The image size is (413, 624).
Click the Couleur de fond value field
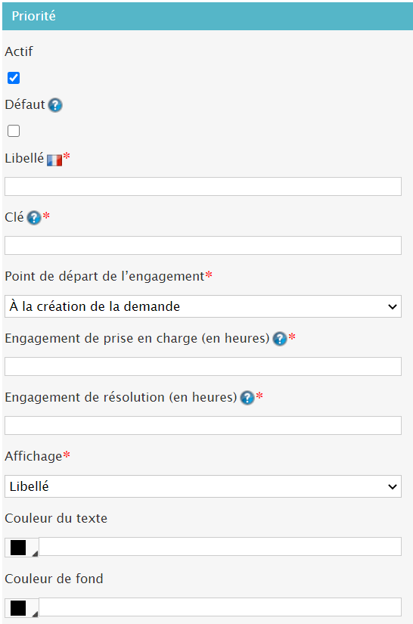click(x=220, y=607)
